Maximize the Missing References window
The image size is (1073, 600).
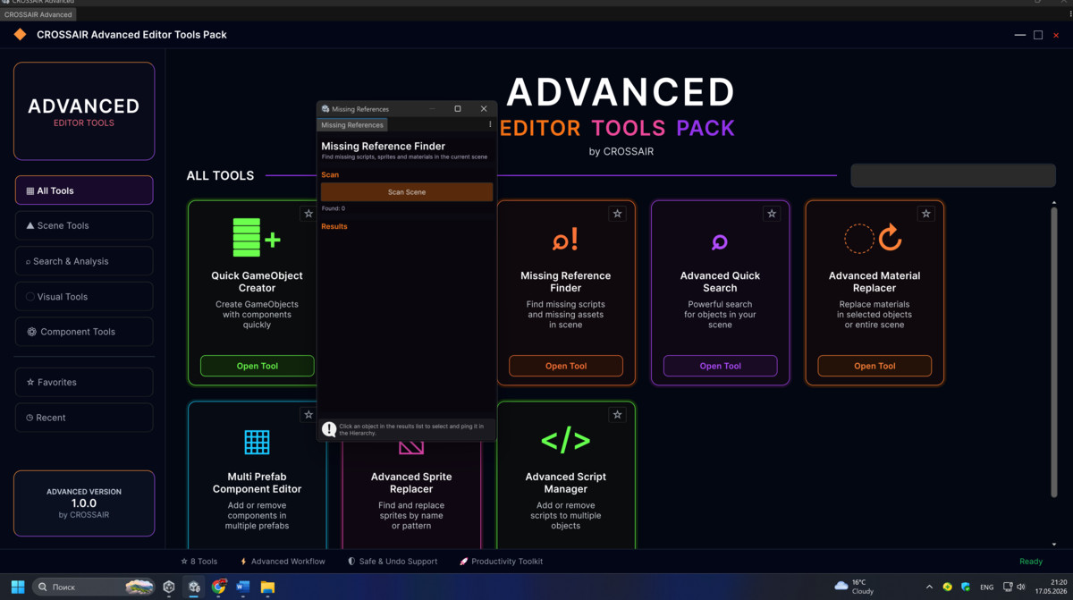(458, 109)
